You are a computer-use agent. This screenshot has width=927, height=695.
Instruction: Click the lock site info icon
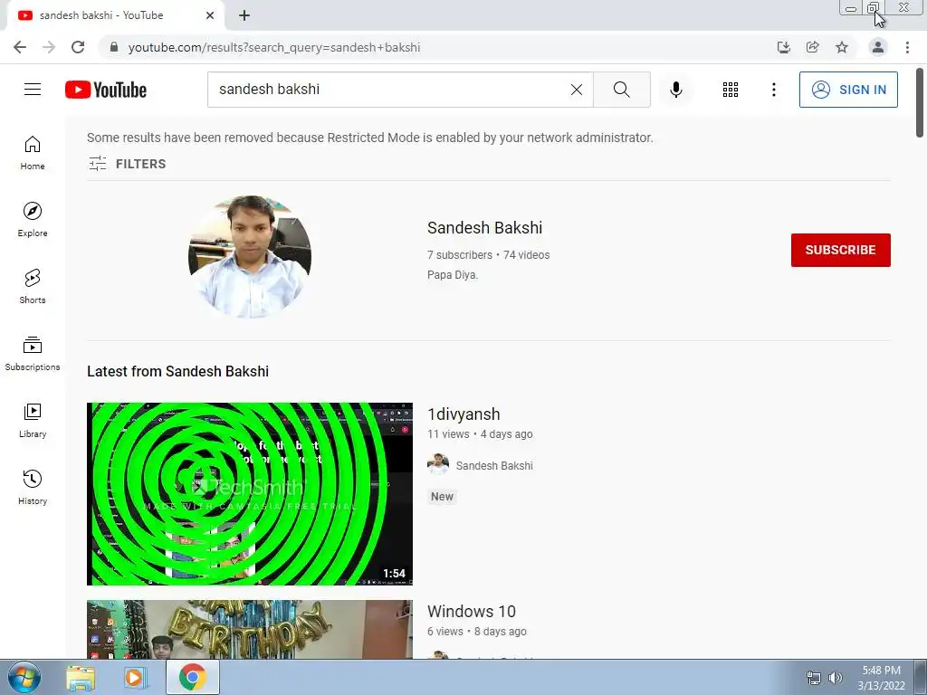(x=114, y=47)
